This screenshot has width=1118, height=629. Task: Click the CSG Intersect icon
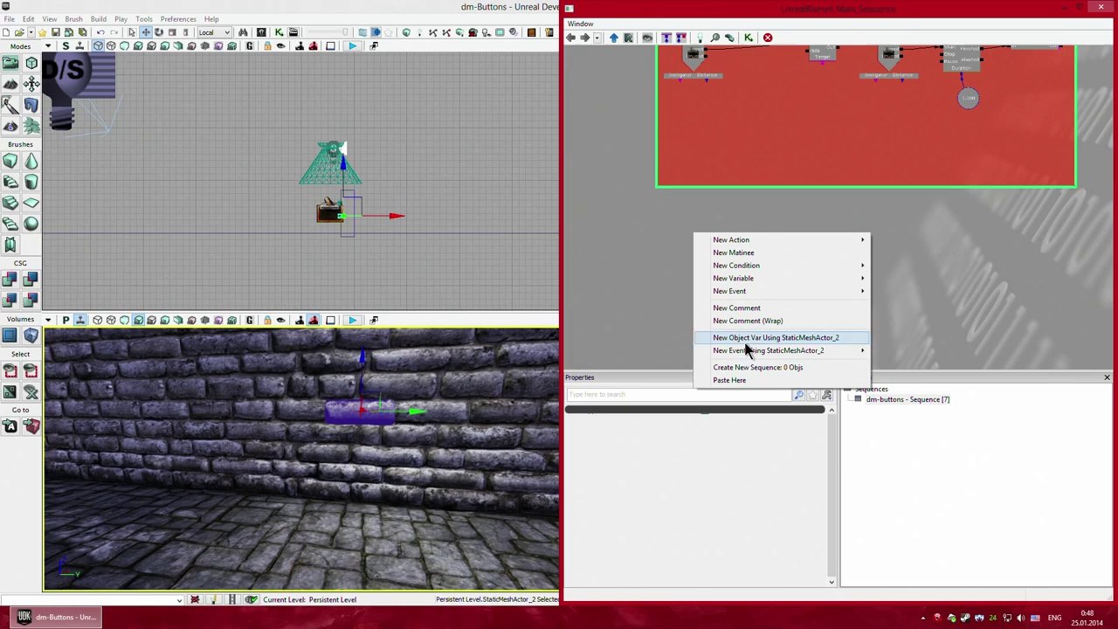tap(10, 301)
